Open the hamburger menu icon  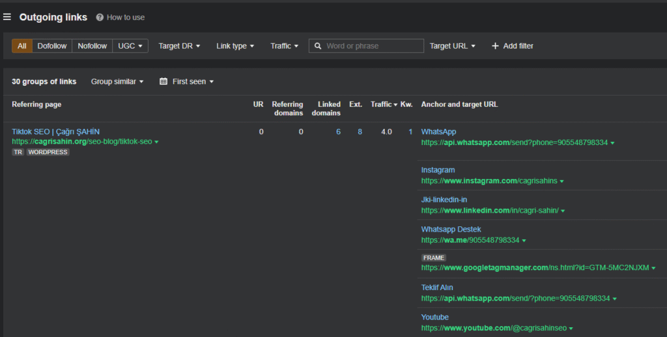[7, 17]
